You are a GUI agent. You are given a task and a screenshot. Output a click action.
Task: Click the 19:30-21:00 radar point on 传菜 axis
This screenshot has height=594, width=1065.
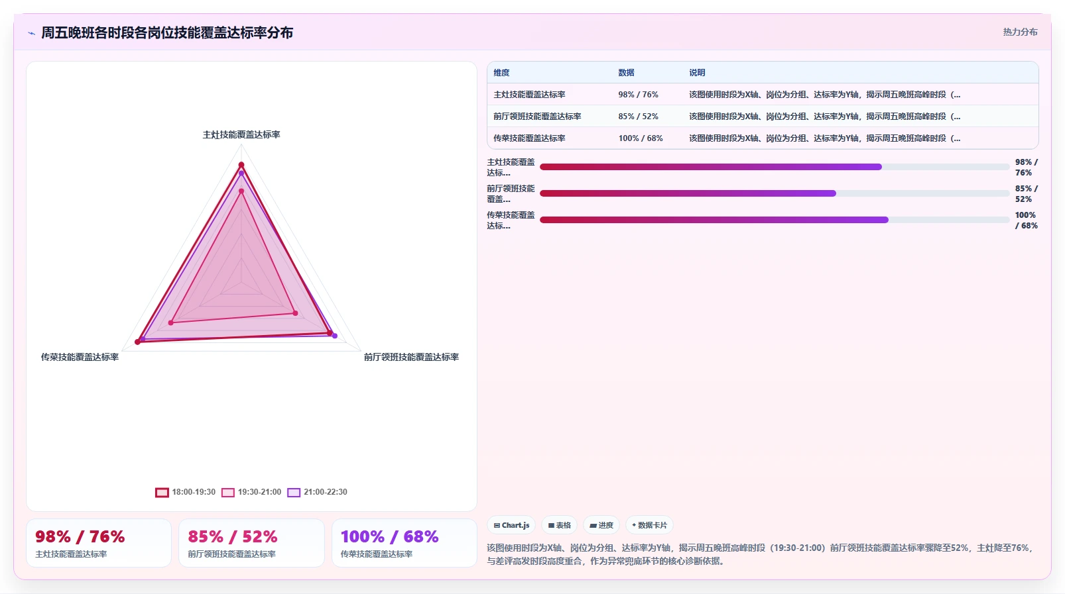pyautogui.click(x=170, y=322)
